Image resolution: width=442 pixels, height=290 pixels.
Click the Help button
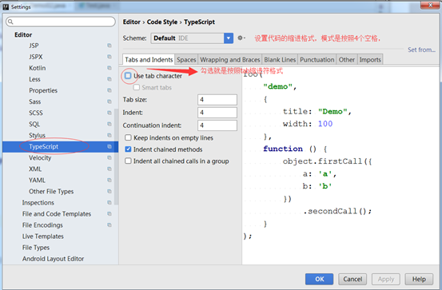pyautogui.click(x=419, y=279)
